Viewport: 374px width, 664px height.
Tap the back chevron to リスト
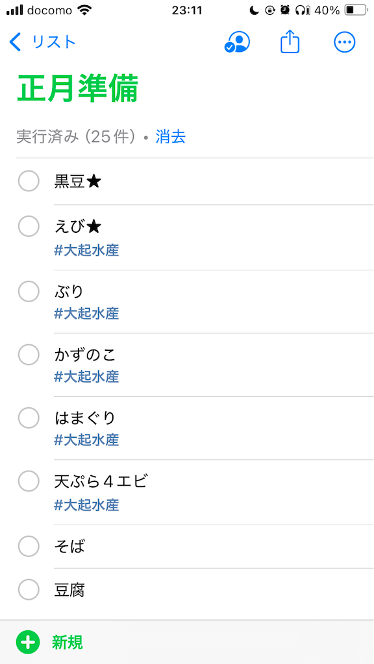click(16, 42)
